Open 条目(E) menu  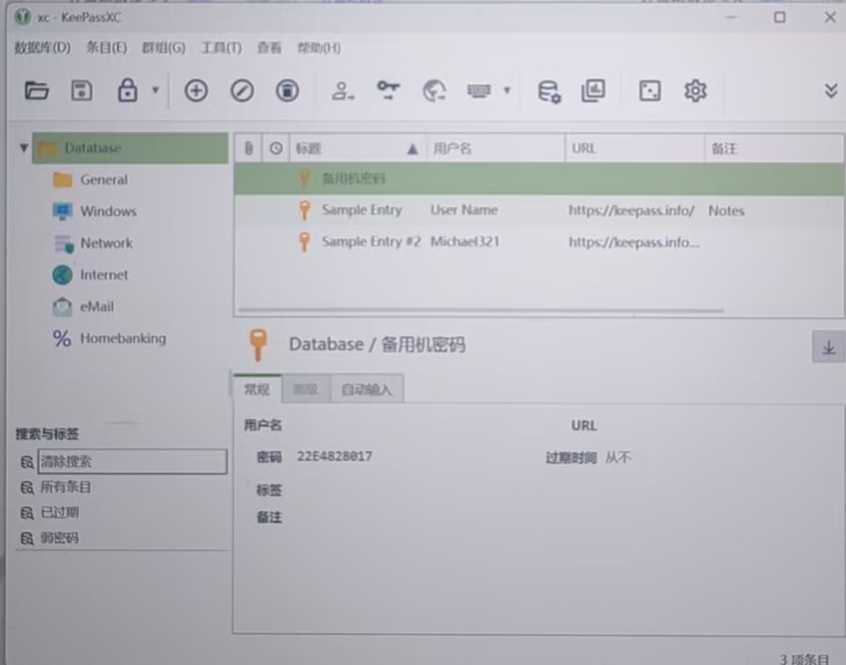point(106,47)
